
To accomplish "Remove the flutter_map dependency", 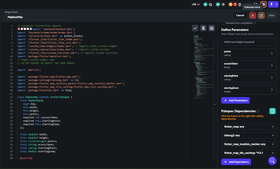I will tap(273, 127).
